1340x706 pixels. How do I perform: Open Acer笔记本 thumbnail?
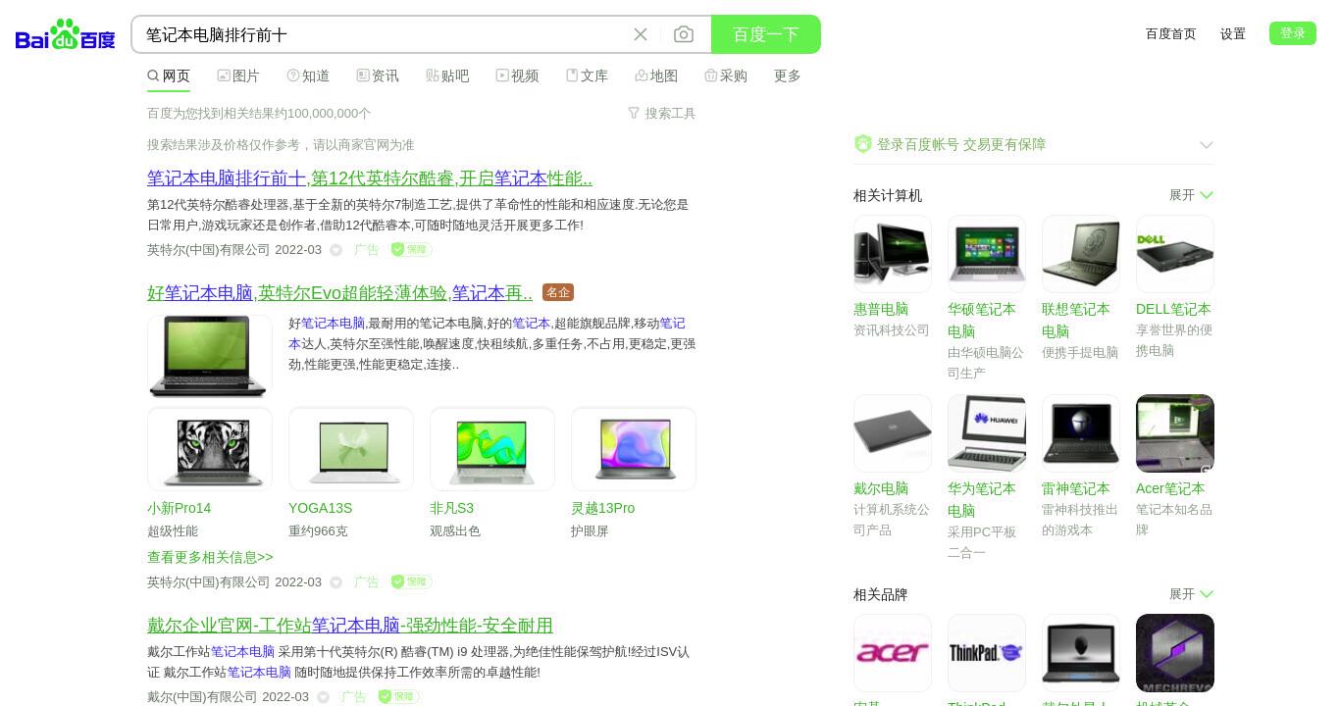pyautogui.click(x=1175, y=433)
